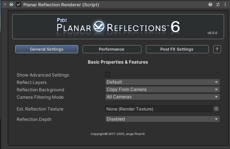Open the component presets slider icon
Image resolution: width=230 pixels, height=149 pixels.
(218, 4)
